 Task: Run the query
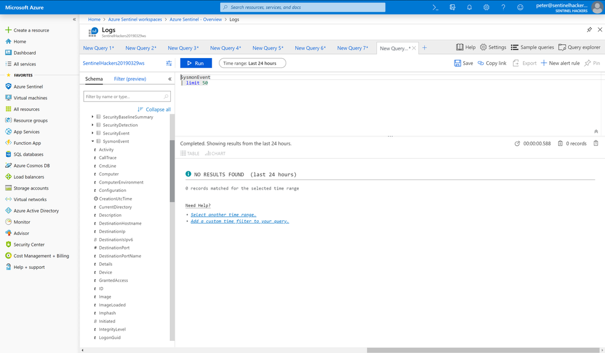[196, 63]
